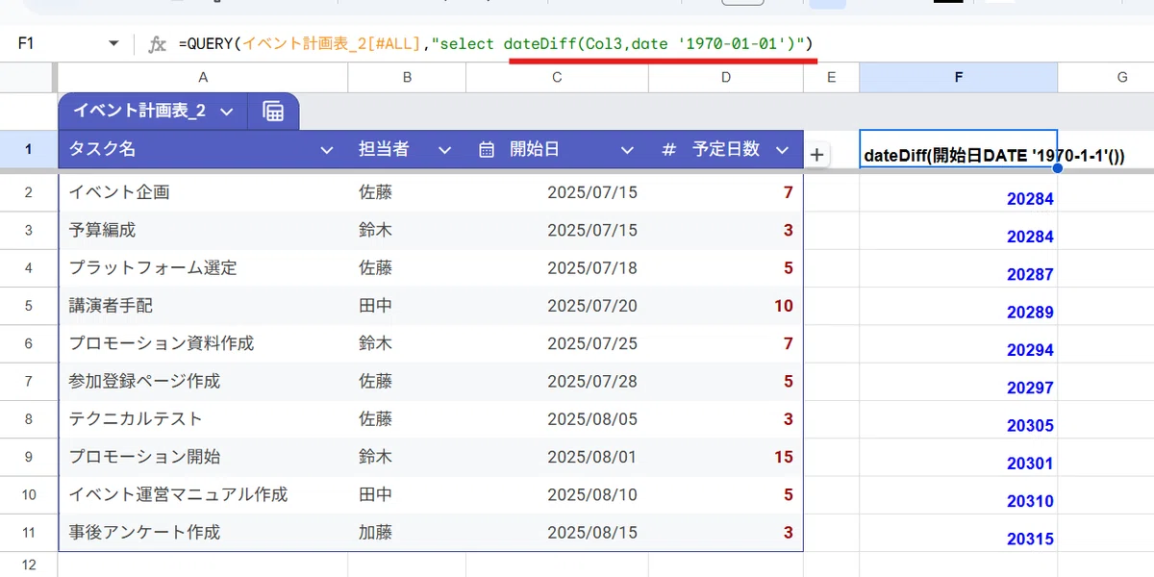1154x577 pixels.
Task: Click result cell 20289
Action: 958,306
